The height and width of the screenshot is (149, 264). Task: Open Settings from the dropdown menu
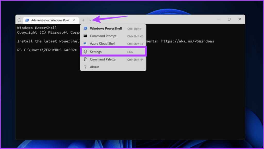[113, 52]
